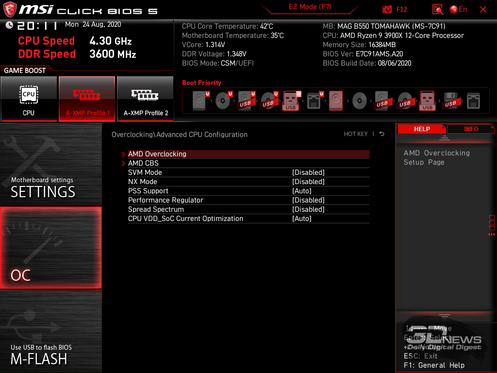Select highlighted UEFI USB key boot device
Image resolution: width=497 pixels, height=373 pixels.
point(291,101)
